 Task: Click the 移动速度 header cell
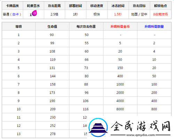point(97,6)
